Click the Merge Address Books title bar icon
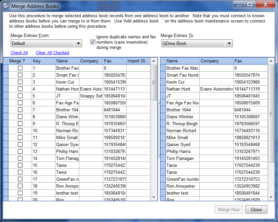Viewport: 278px width, 222px height. tap(6, 6)
